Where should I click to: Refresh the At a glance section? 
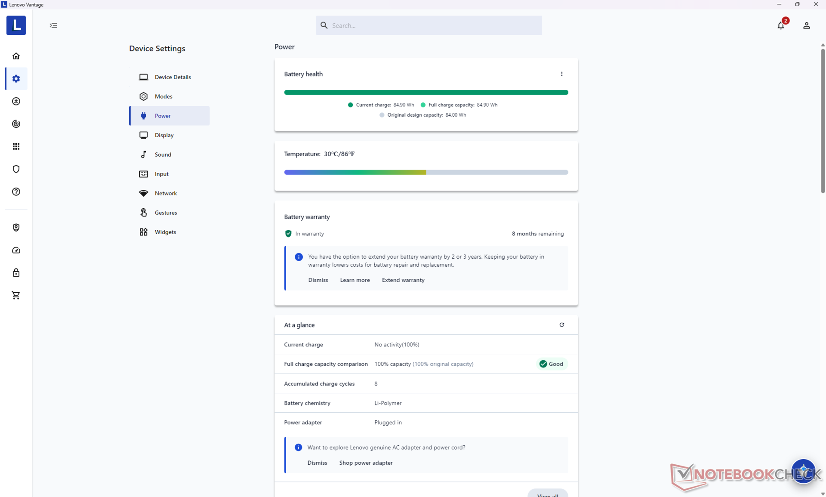pyautogui.click(x=561, y=325)
